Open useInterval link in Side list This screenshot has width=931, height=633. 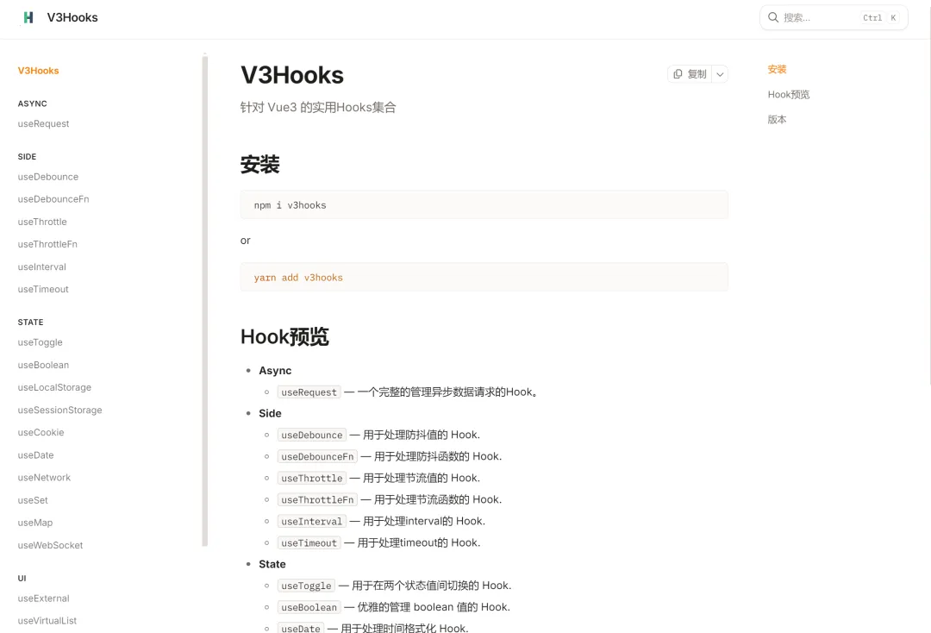tap(311, 522)
